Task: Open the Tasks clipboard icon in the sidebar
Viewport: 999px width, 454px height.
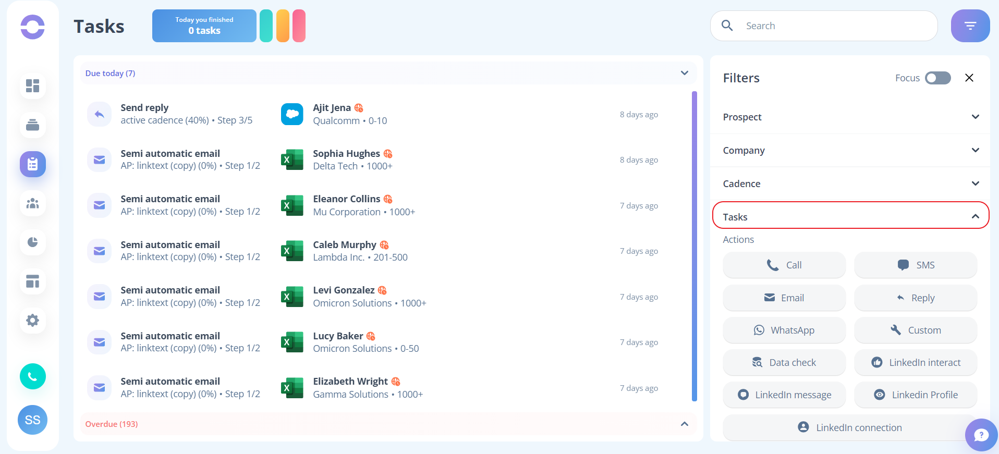Action: click(x=32, y=164)
